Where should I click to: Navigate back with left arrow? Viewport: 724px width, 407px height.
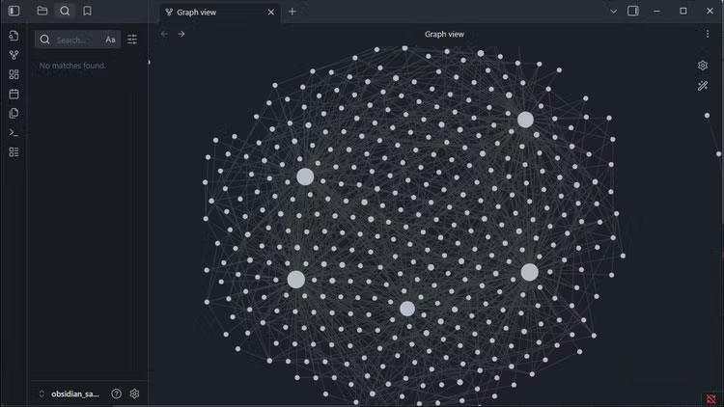pyautogui.click(x=164, y=34)
